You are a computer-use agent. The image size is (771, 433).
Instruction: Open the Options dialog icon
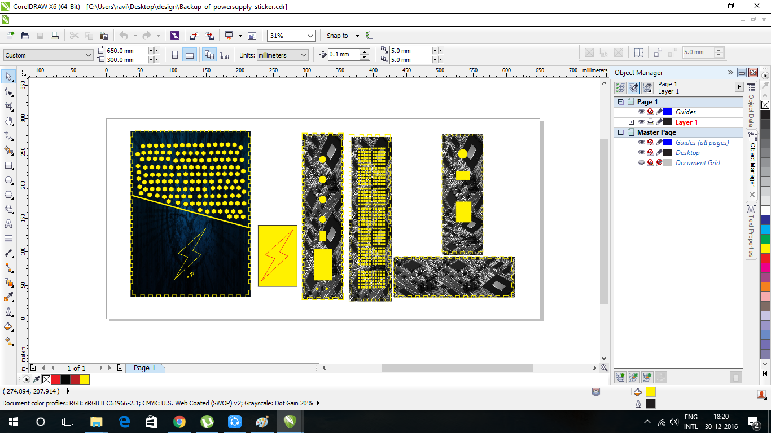(369, 36)
